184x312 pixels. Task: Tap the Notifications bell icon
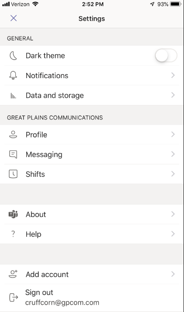tap(13, 75)
